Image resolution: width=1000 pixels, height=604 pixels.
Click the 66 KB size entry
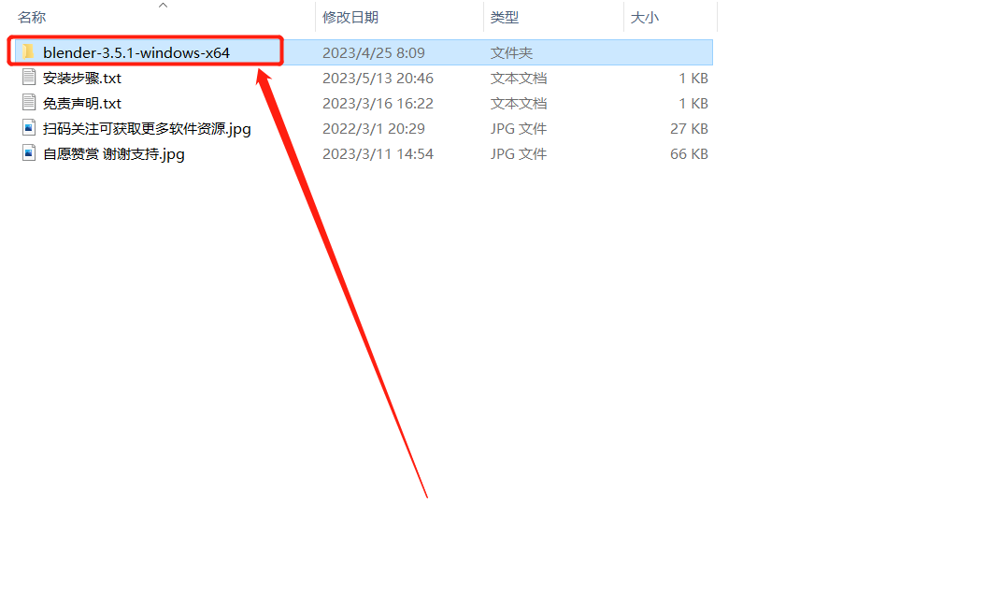coord(689,153)
